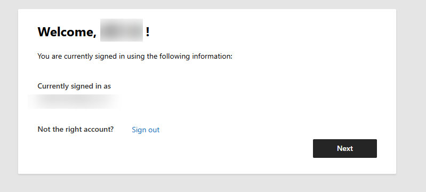This screenshot has width=426, height=192.
Task: Proceed with the dark Next button
Action: click(x=345, y=148)
